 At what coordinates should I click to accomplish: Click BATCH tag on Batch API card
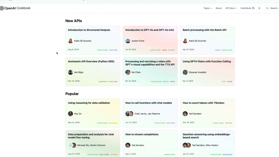coord(218,50)
